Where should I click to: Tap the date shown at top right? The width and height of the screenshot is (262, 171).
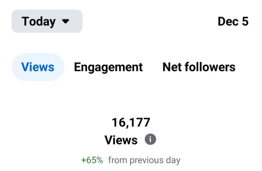pyautogui.click(x=233, y=21)
